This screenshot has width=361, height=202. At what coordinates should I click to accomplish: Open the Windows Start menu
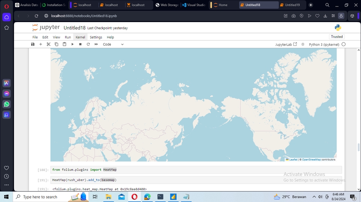point(6,197)
